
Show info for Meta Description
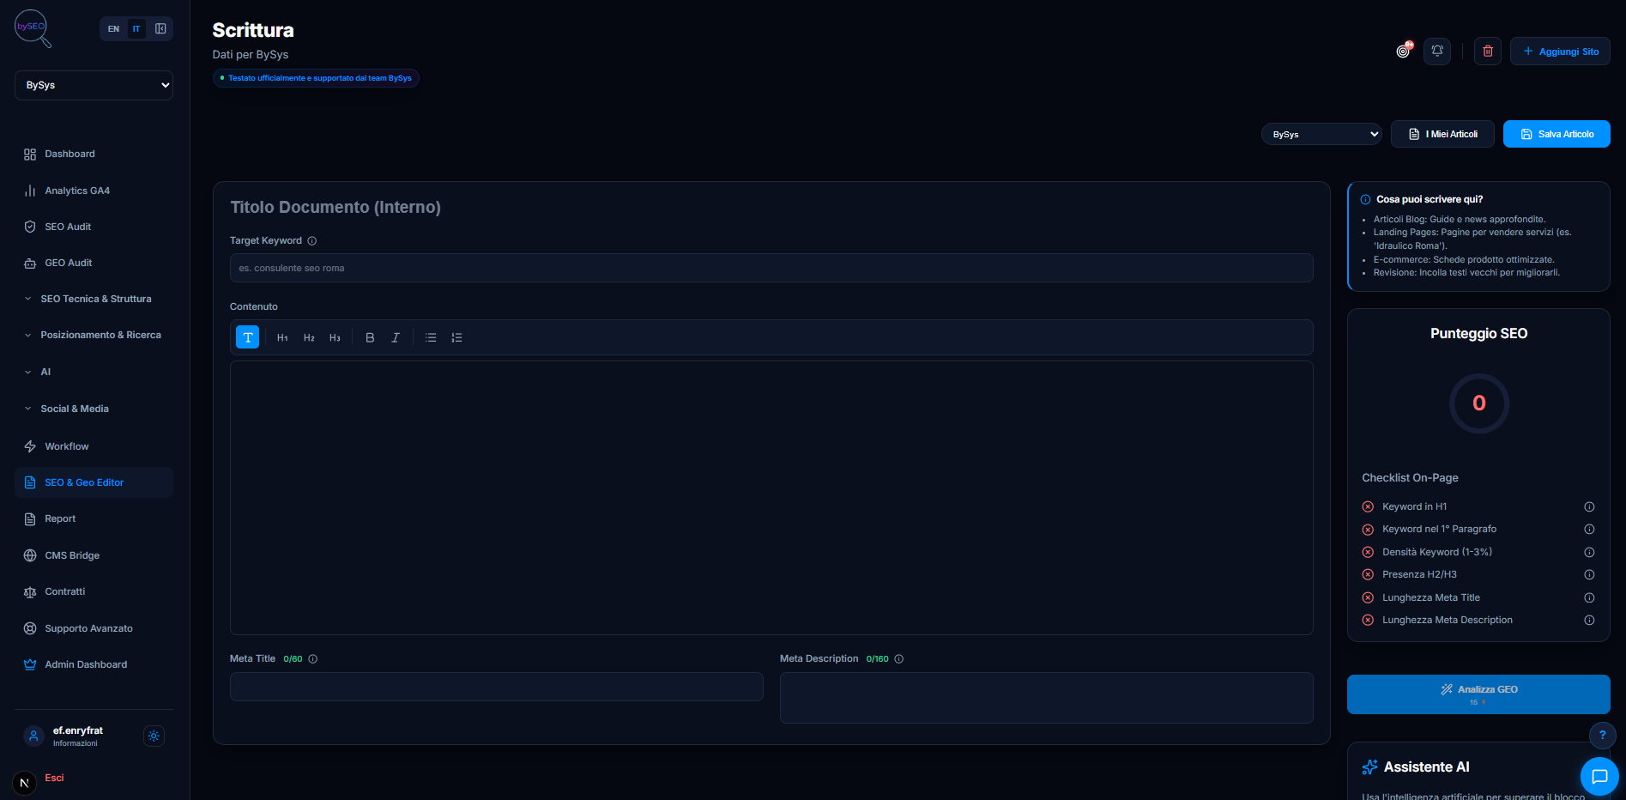(899, 659)
